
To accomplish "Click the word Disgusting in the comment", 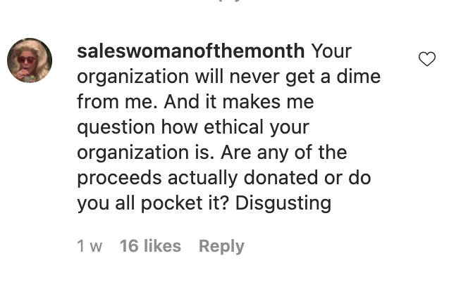I will pyautogui.click(x=283, y=203).
